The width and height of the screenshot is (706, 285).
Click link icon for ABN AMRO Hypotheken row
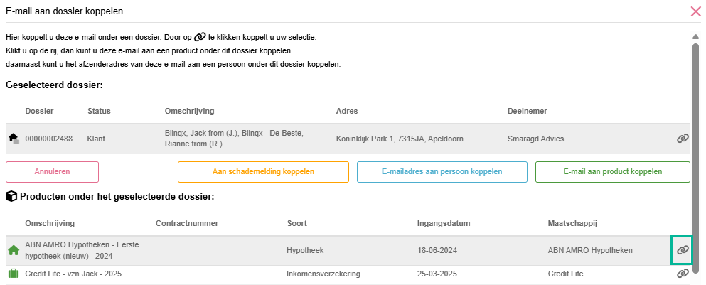pos(683,250)
